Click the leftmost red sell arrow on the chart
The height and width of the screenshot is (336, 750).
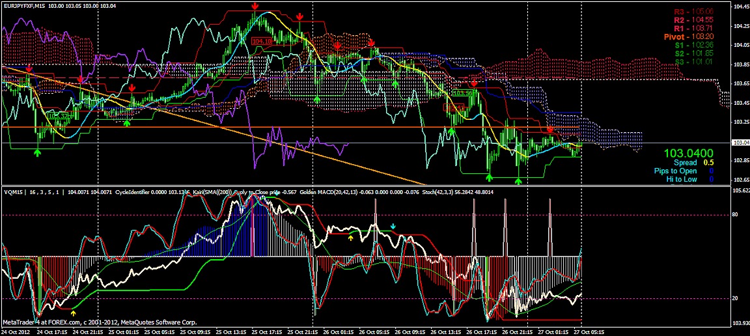click(29, 68)
